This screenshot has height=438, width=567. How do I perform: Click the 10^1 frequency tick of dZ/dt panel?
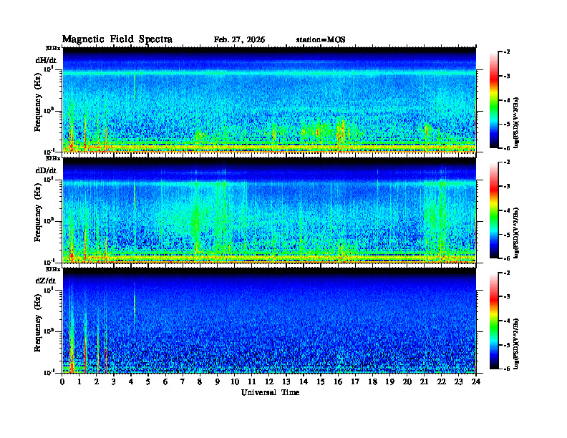coord(49,289)
